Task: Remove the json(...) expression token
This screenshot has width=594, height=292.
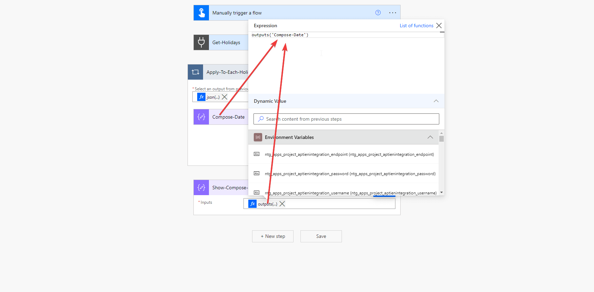Action: [224, 97]
